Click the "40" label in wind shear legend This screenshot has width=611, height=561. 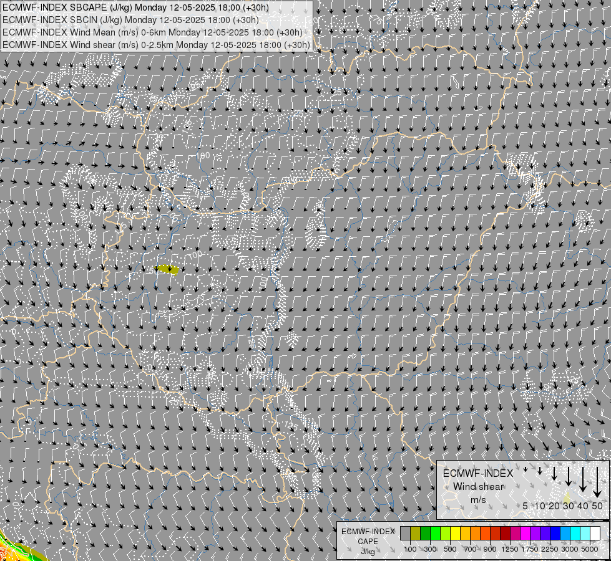click(583, 506)
